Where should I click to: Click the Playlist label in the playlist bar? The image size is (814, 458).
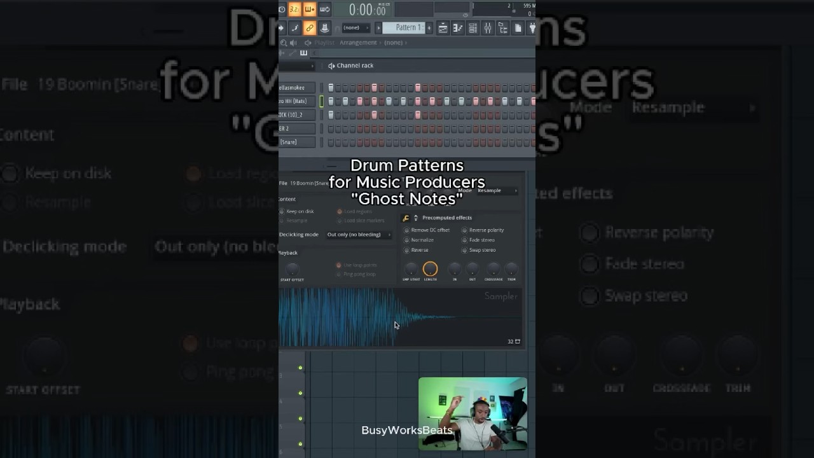tap(324, 43)
